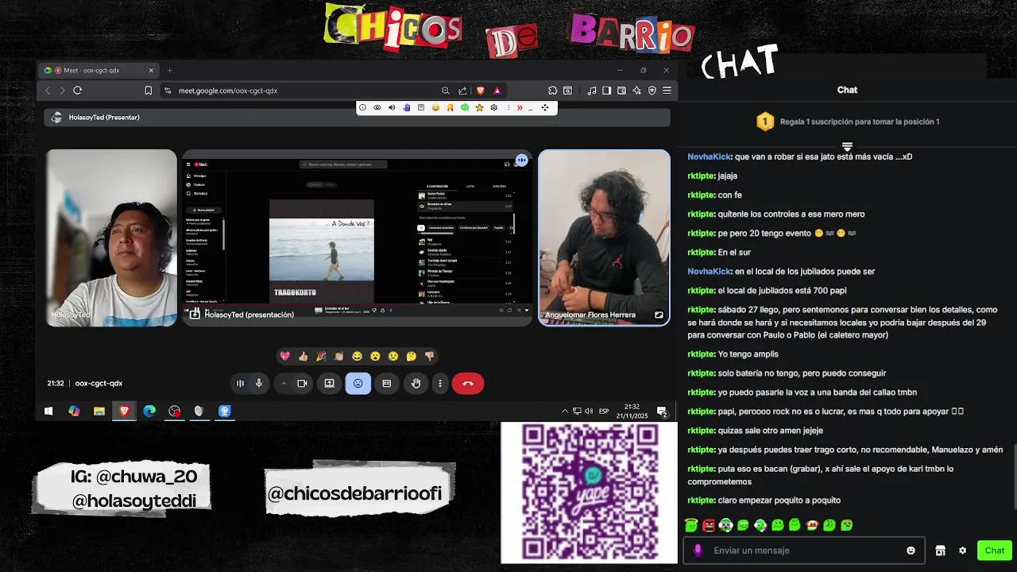The width and height of the screenshot is (1017, 572).
Task: Expand the chat leaderboard arrow below banner
Action: click(x=847, y=146)
